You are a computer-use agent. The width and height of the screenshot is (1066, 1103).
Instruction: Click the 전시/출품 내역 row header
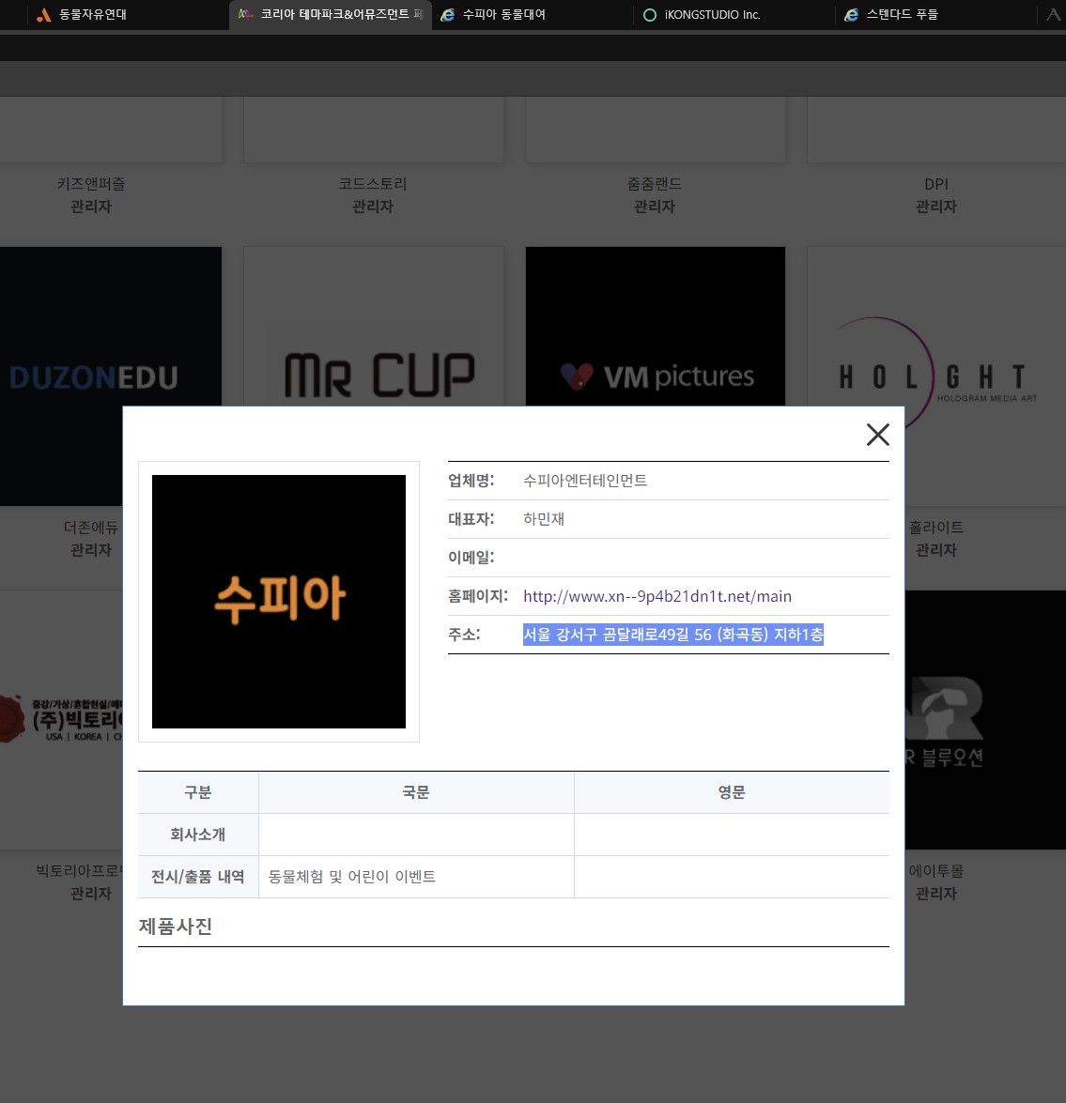[x=198, y=877]
